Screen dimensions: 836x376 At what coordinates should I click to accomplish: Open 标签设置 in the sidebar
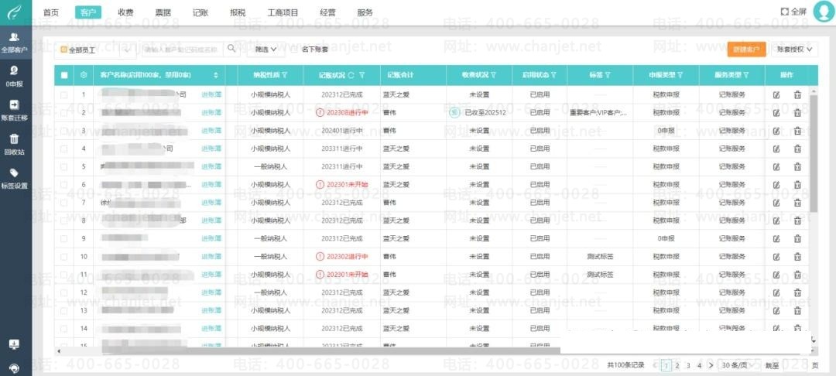pyautogui.click(x=15, y=179)
